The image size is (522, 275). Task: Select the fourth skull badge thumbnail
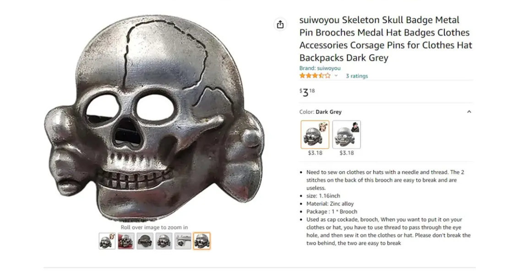[164, 241]
